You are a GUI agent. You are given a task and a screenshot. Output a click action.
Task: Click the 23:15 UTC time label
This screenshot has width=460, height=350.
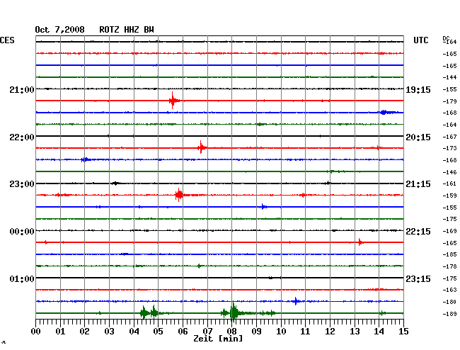(x=418, y=278)
